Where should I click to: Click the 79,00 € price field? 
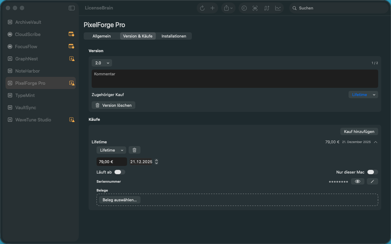click(112, 162)
